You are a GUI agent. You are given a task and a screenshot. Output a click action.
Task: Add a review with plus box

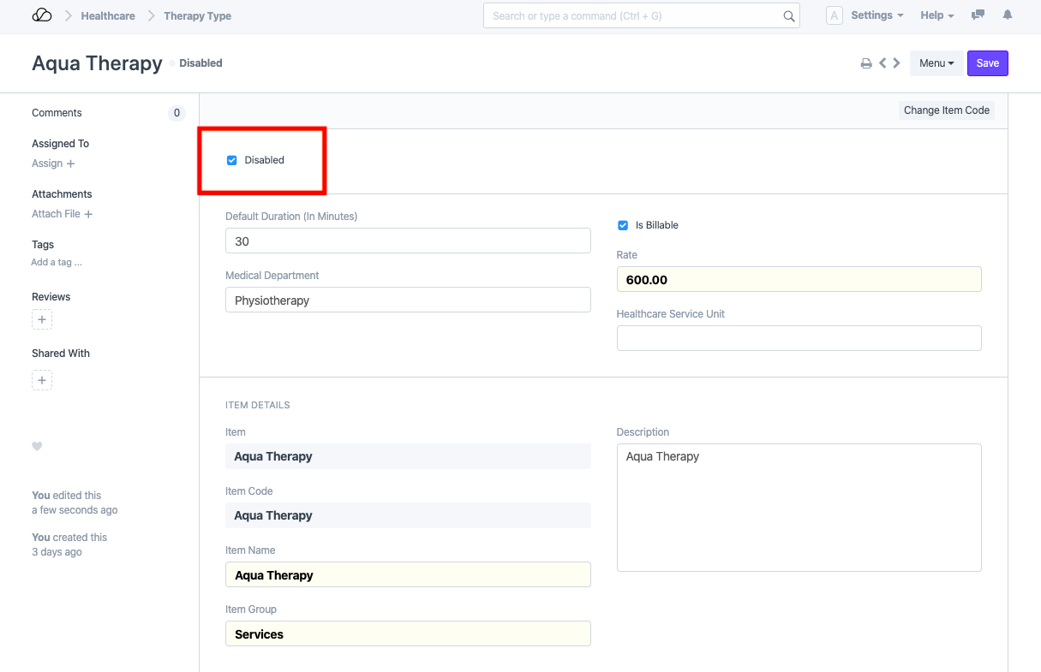[x=42, y=319]
